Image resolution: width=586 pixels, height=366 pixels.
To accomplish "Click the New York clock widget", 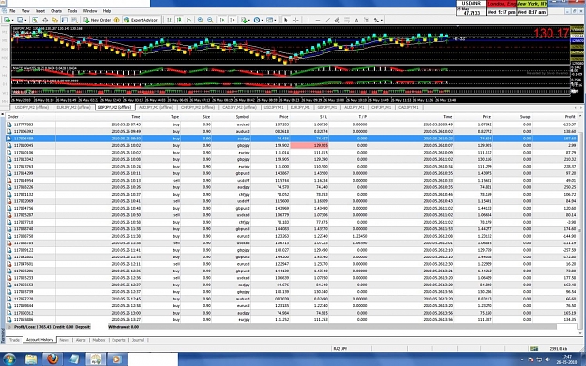I will (x=532, y=8).
